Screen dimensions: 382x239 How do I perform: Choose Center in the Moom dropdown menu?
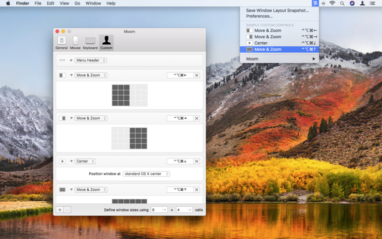279,43
